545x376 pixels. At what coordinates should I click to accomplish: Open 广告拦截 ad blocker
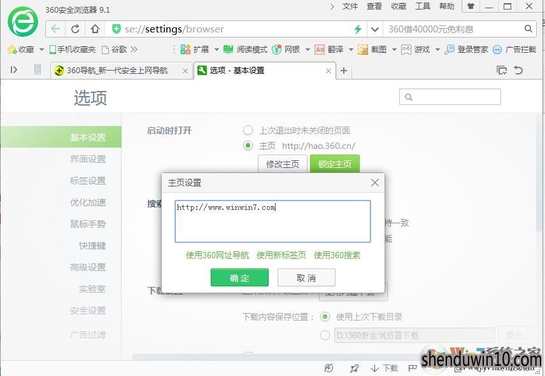[514, 50]
